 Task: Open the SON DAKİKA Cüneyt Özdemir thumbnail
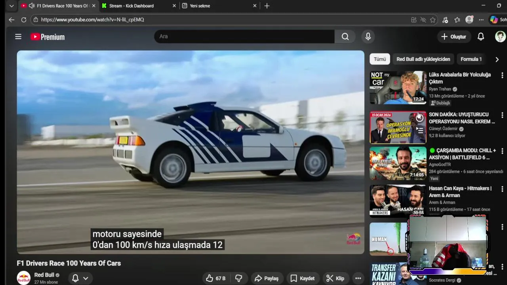pos(398,127)
